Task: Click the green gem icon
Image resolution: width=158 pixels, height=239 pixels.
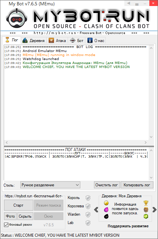Action: coord(146,216)
